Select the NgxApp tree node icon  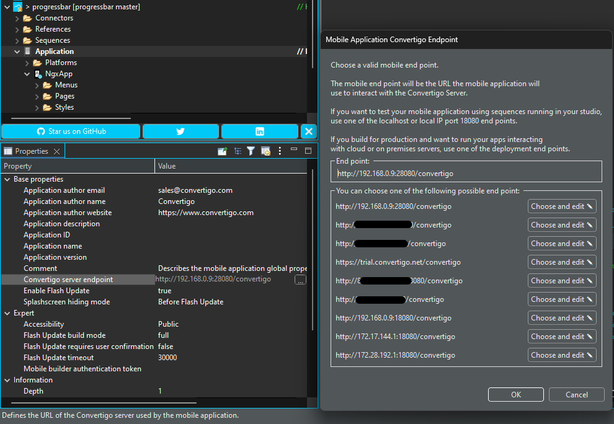pyautogui.click(x=38, y=74)
